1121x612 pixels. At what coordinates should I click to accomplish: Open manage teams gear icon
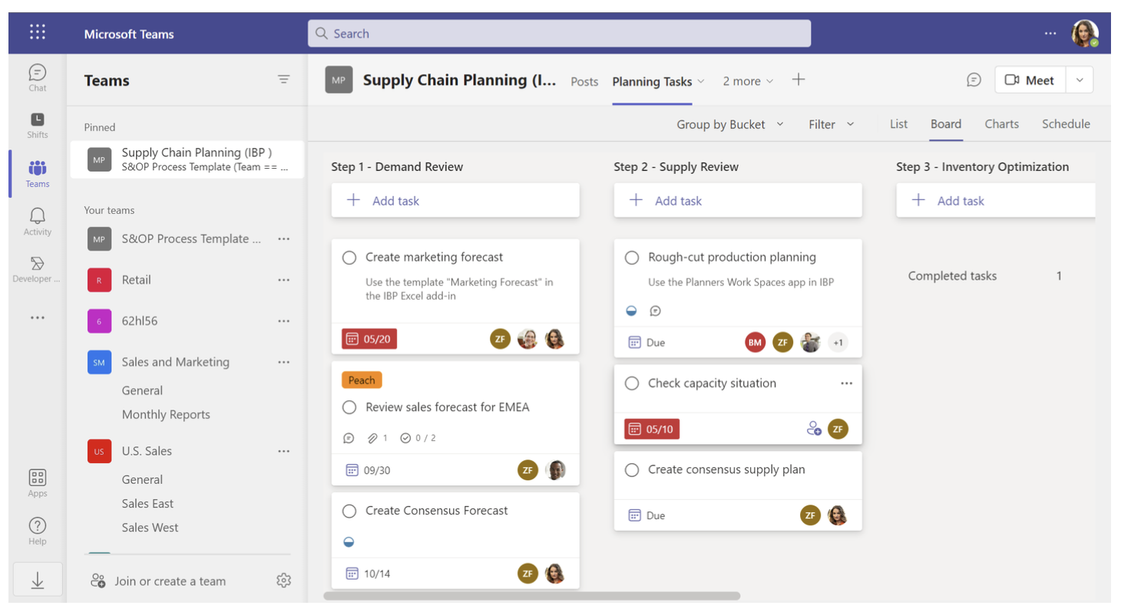[x=284, y=581]
